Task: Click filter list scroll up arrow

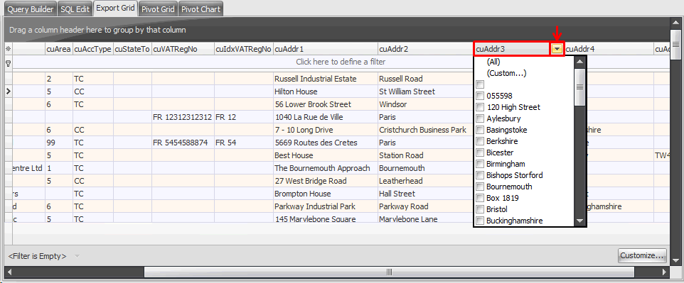Action: click(x=579, y=62)
